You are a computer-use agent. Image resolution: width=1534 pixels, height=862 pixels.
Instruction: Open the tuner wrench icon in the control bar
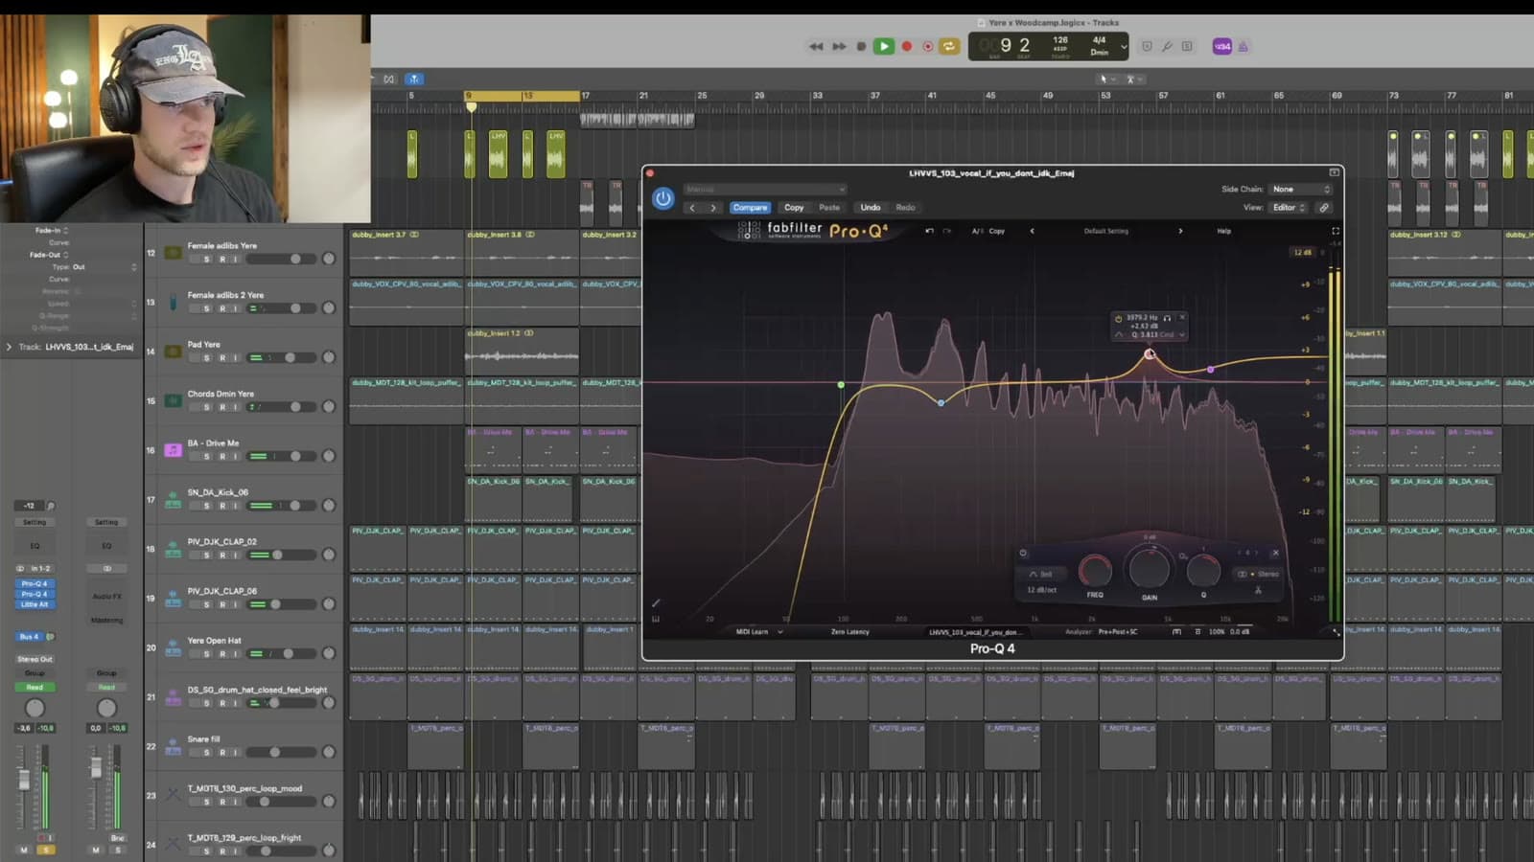tap(1167, 46)
